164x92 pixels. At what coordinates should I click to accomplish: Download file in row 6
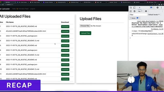point(65,50)
